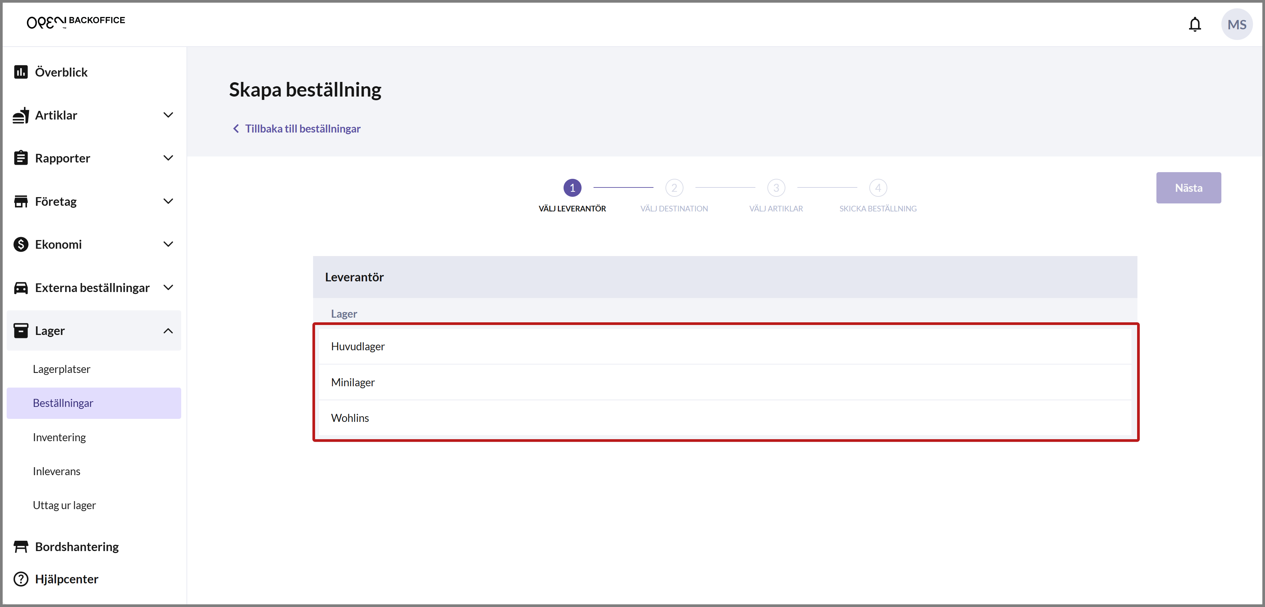
Task: Expand the Rapporter menu chevron
Action: [x=168, y=158]
